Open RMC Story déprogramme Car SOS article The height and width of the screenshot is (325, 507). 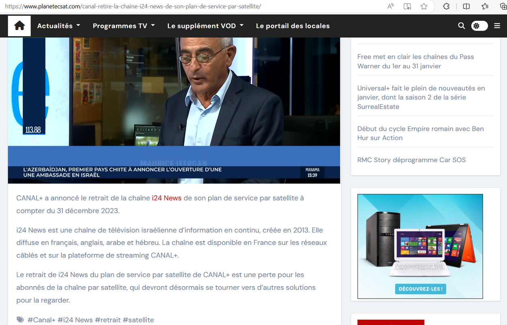(x=412, y=160)
